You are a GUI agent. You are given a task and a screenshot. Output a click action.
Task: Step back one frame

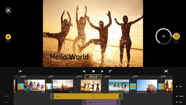pos(84,71)
